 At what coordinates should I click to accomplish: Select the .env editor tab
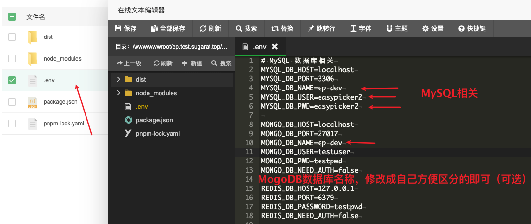point(260,47)
